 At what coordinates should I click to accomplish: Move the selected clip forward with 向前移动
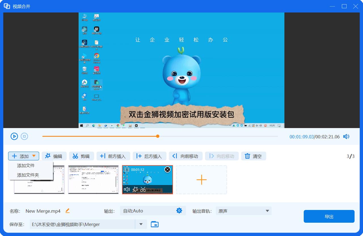185,156
